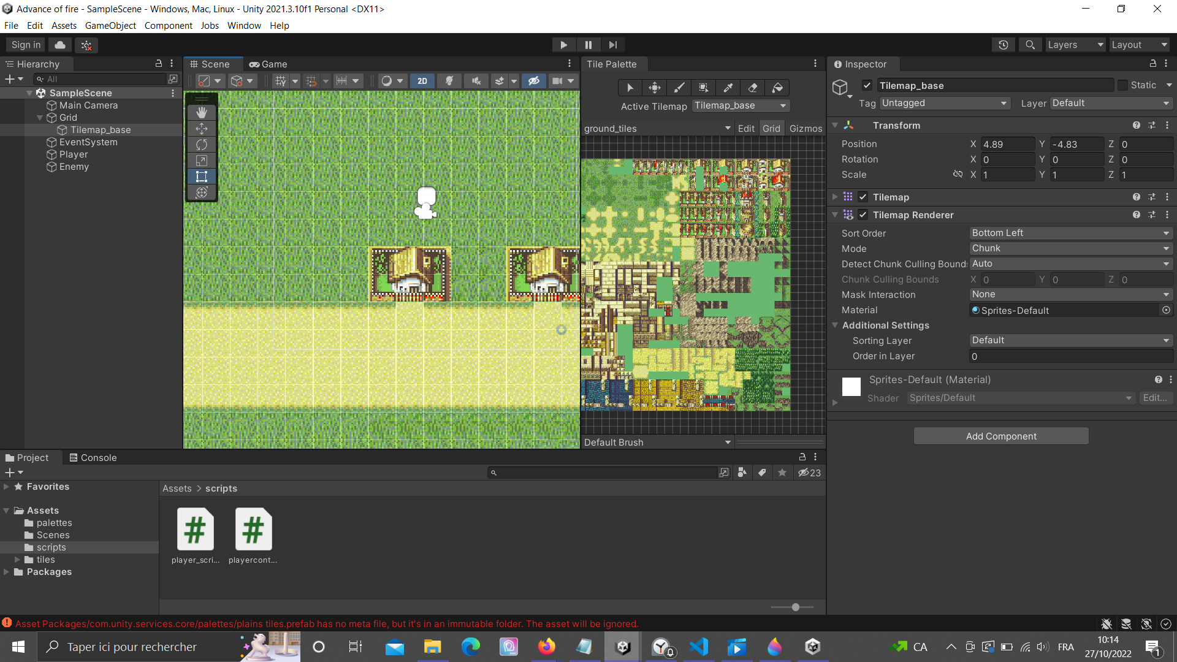Click the search by type icon in Project
Image resolution: width=1177 pixels, height=662 pixels.
coord(742,473)
